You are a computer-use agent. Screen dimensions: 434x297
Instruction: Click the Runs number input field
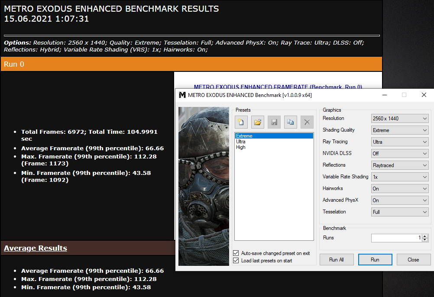coord(397,238)
